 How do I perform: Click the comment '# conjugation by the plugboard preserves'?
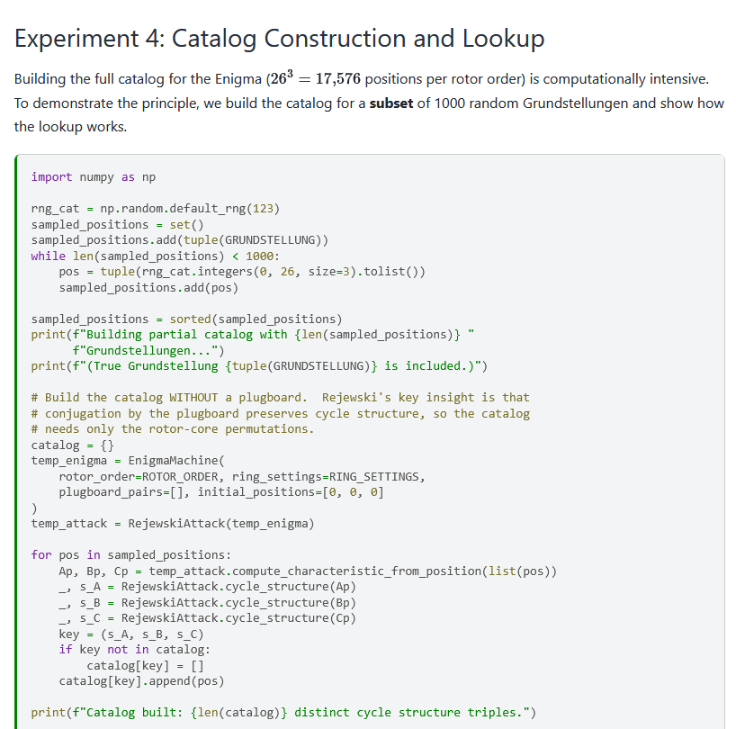coord(280,413)
